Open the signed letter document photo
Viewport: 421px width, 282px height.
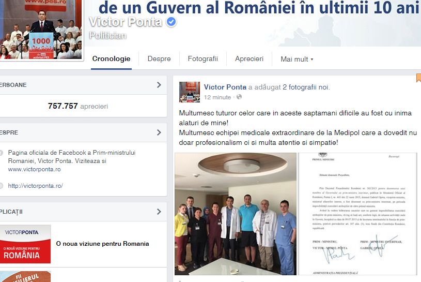[x=357, y=214]
